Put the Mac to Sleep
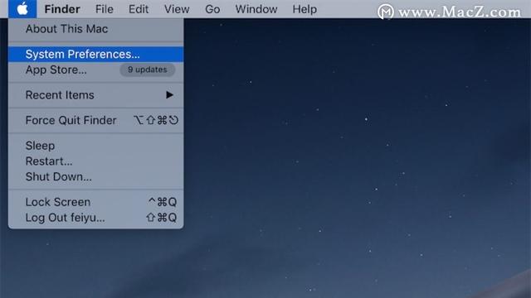The height and width of the screenshot is (298, 531). tap(96, 146)
